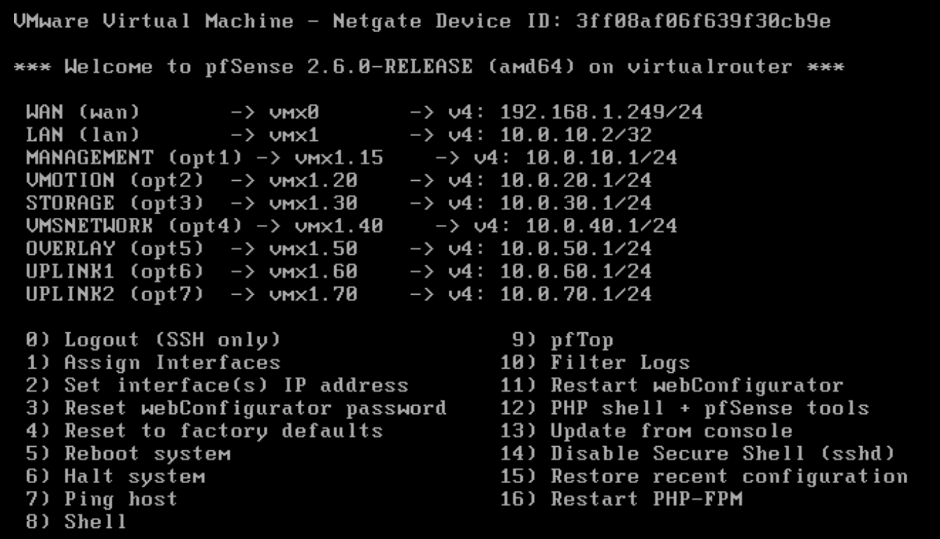Click the WAN (wan) interface line
This screenshot has width=940, height=539.
364,112
